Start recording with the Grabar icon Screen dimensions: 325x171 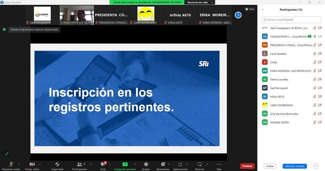146,164
